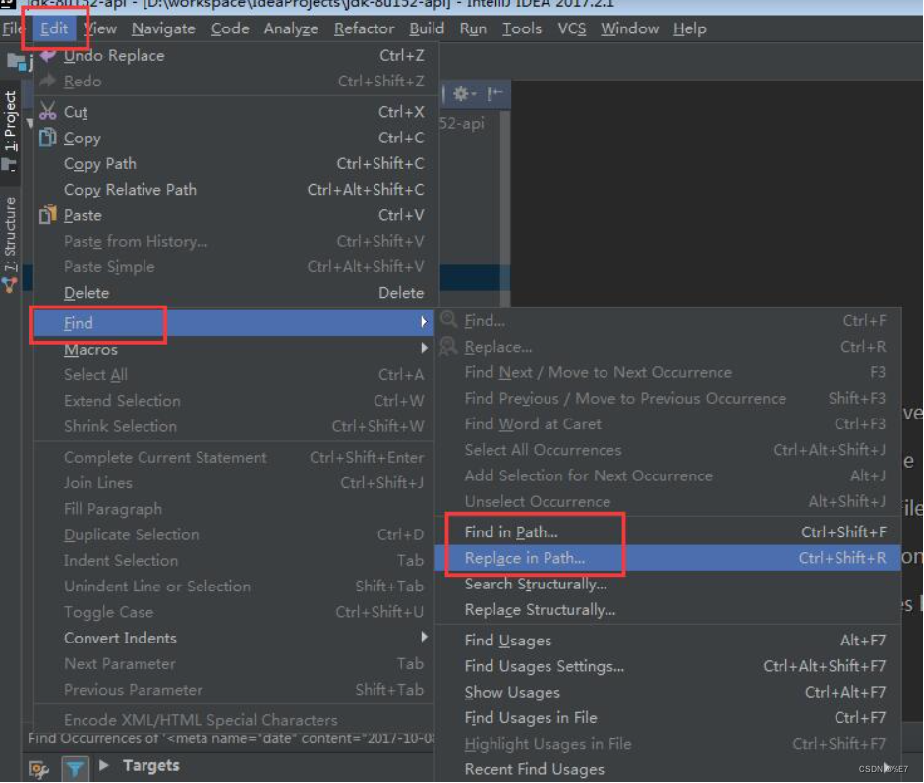Click the hide panel icon beside gear

coord(494,94)
